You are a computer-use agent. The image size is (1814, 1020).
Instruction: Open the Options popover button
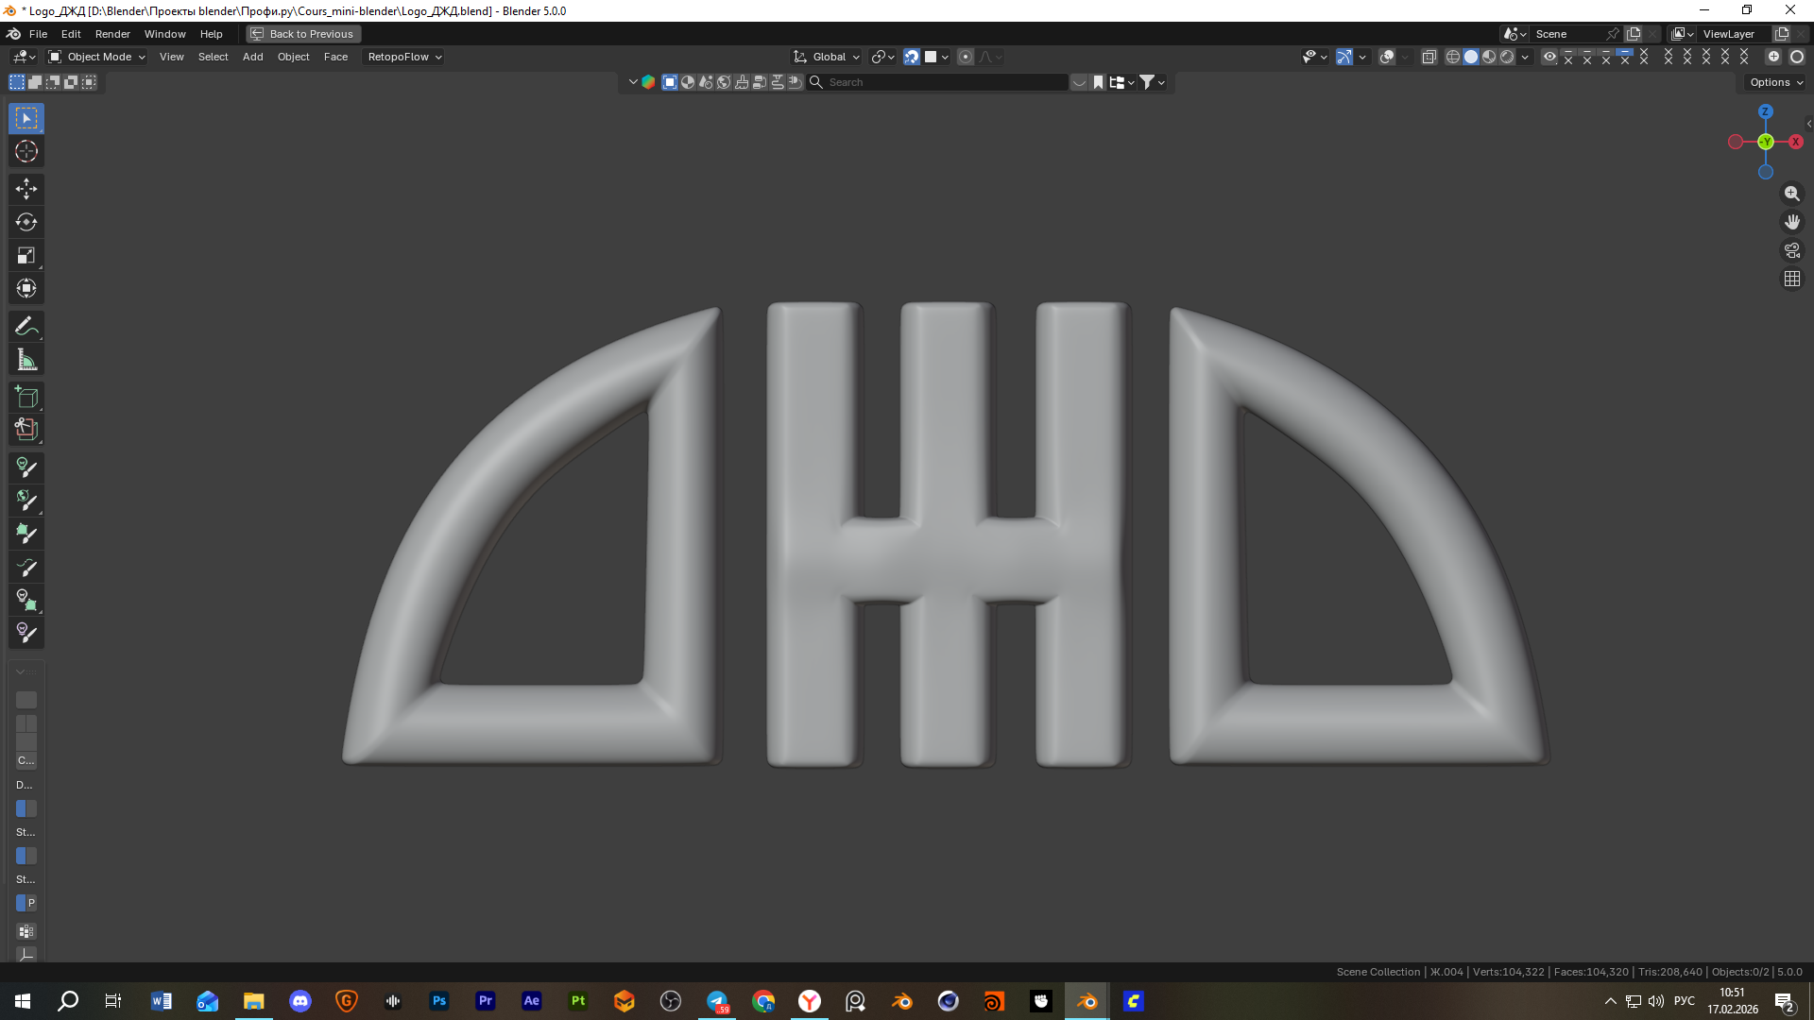pos(1776,82)
